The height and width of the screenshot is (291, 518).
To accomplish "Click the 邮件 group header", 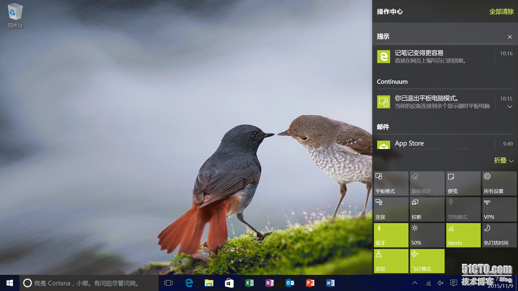I will (x=383, y=127).
